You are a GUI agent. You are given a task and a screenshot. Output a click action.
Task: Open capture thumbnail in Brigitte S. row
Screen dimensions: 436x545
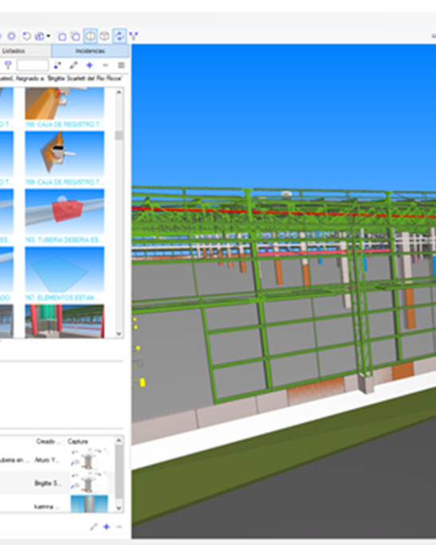[x=89, y=483]
